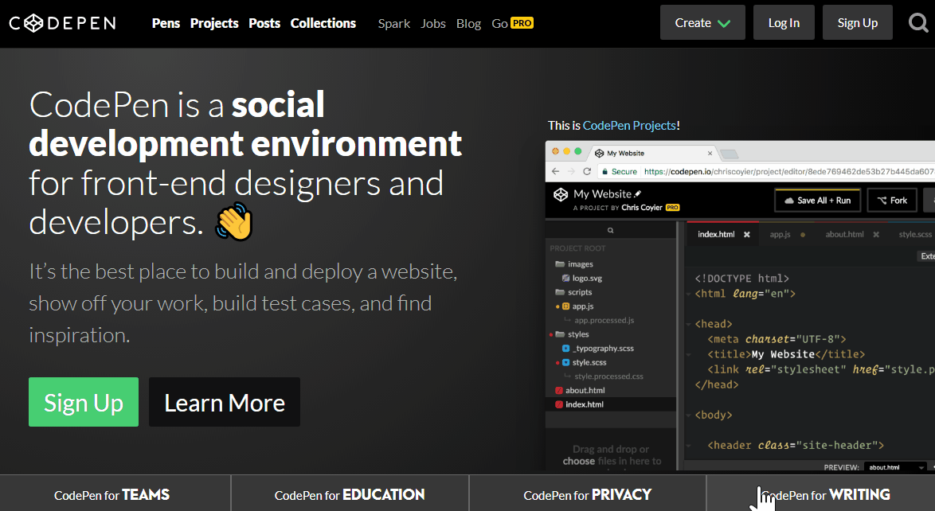Select style.processed.css in the file tree
Screen dimensions: 935x511
coord(608,376)
